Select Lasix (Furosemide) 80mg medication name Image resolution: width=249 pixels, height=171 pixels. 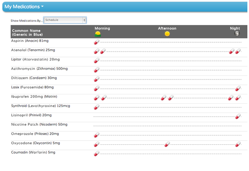32,88
